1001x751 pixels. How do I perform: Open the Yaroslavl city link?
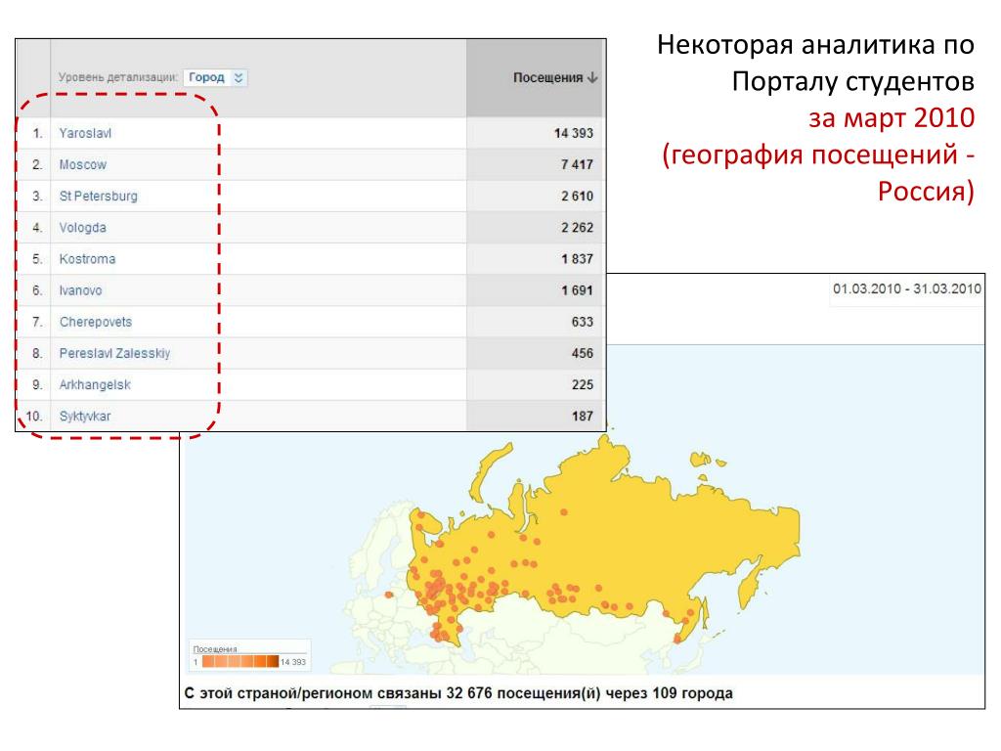85,133
